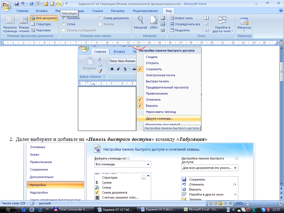Image resolution: width=284 pixels, height=213 pixels.
Task: Select Print Layout view button in status bar
Action: point(210,203)
